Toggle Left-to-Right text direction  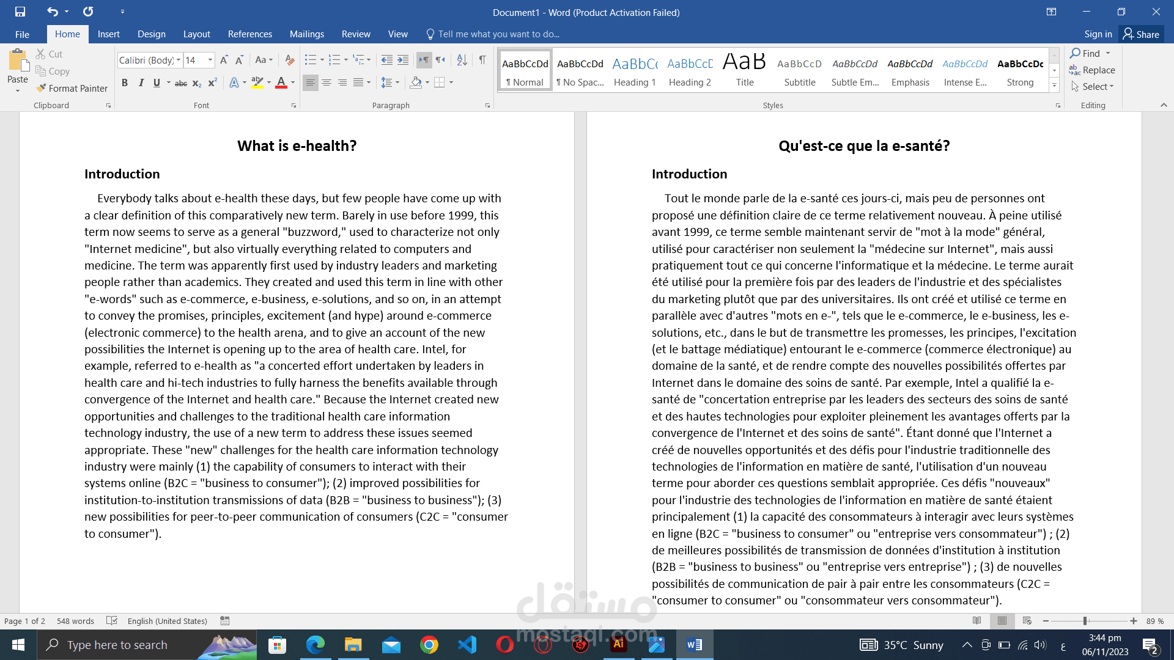tap(423, 60)
